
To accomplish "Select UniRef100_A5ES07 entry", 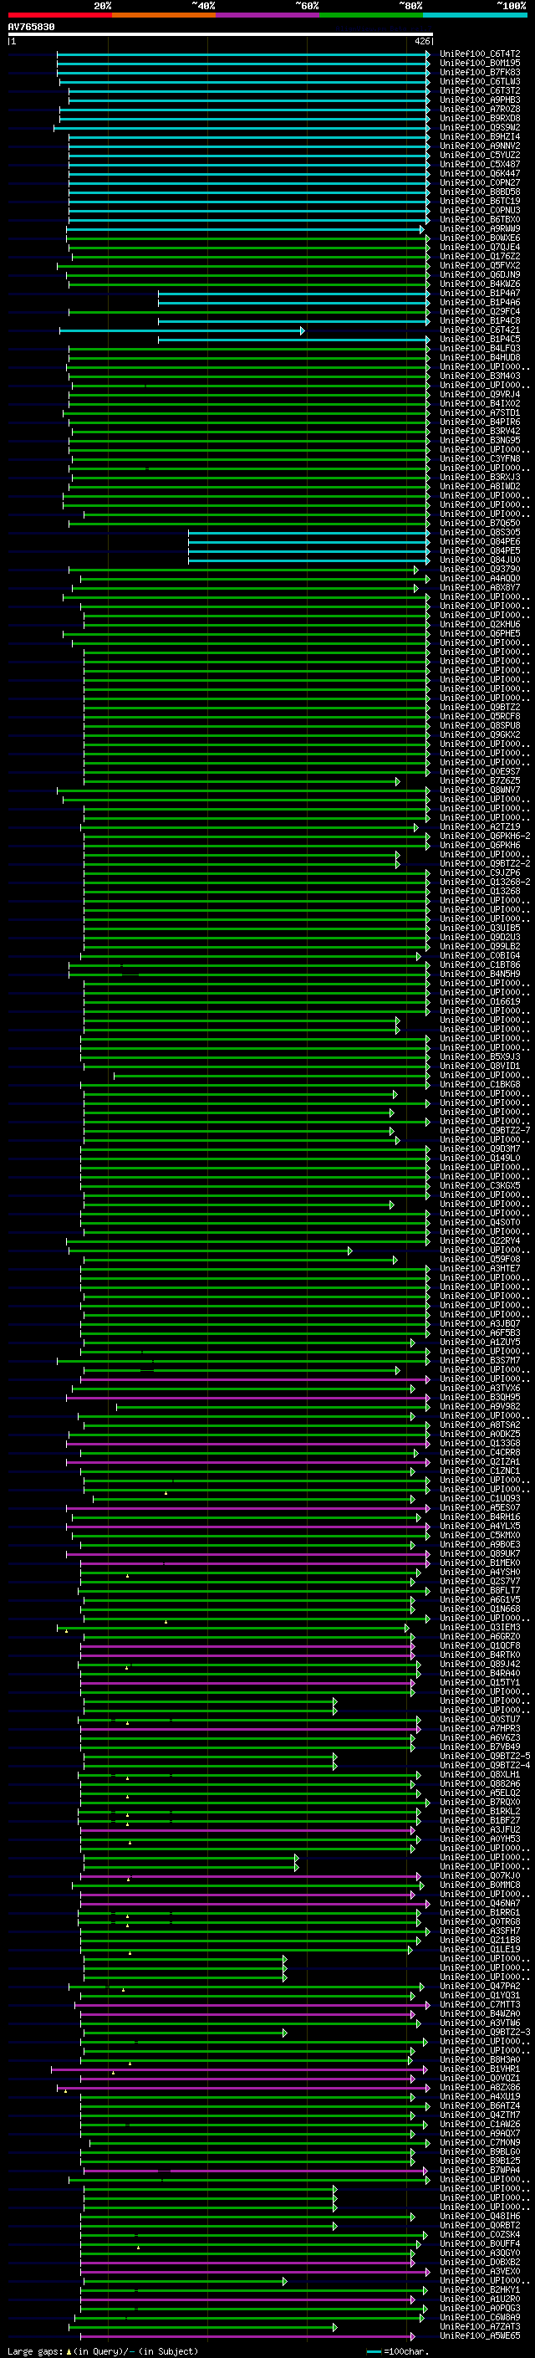I will point(480,1507).
